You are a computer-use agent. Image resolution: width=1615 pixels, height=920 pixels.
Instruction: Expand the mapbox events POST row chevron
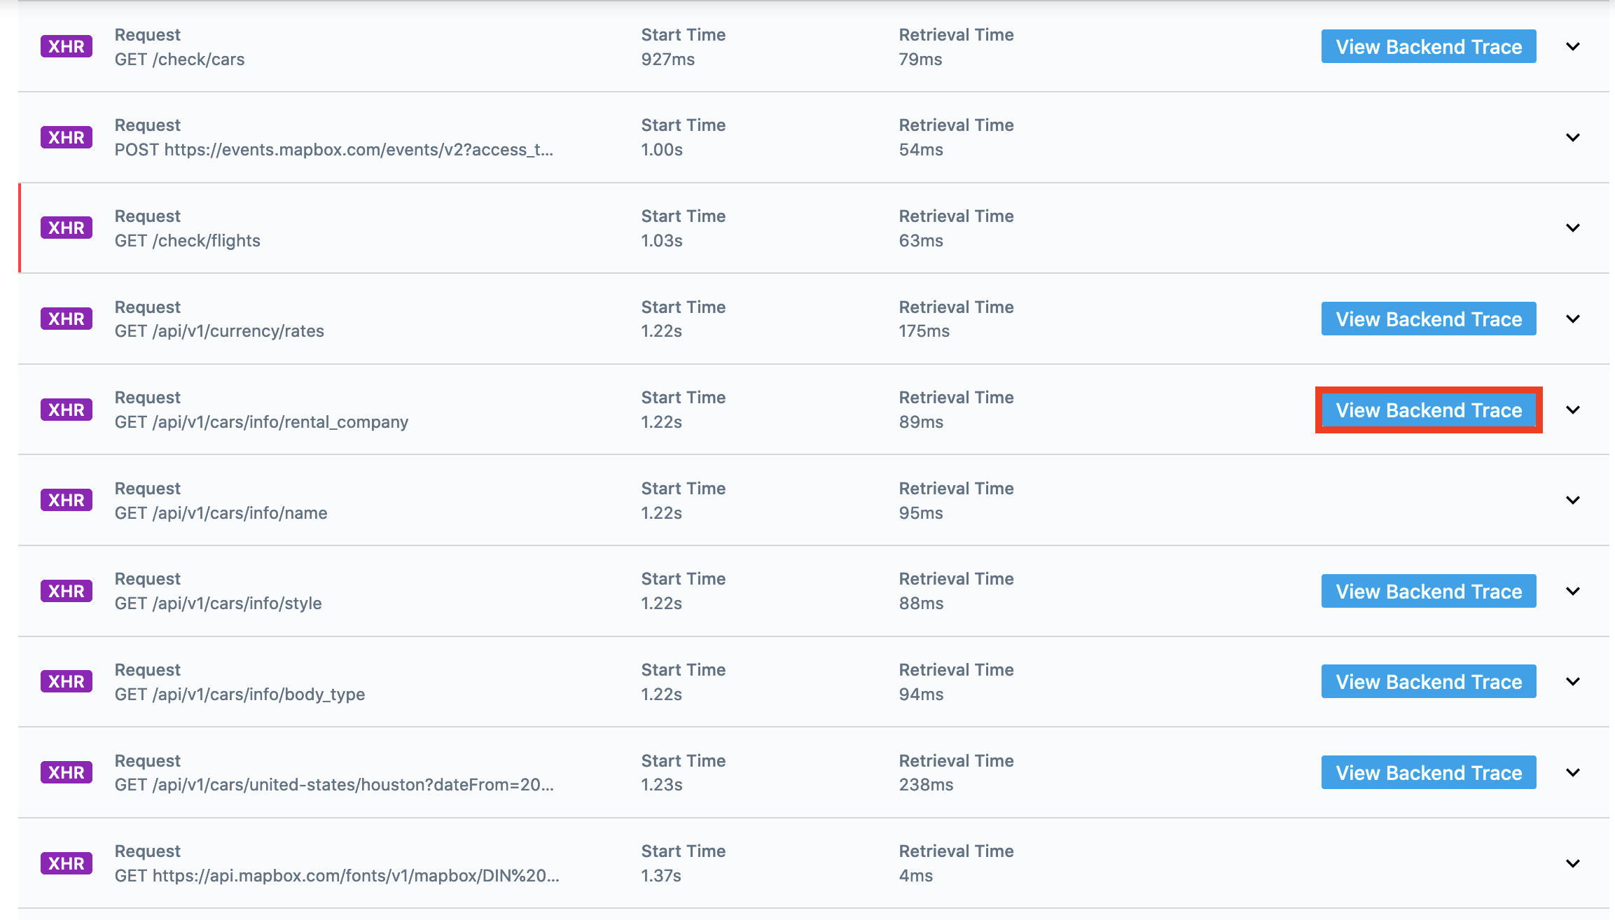point(1573,137)
